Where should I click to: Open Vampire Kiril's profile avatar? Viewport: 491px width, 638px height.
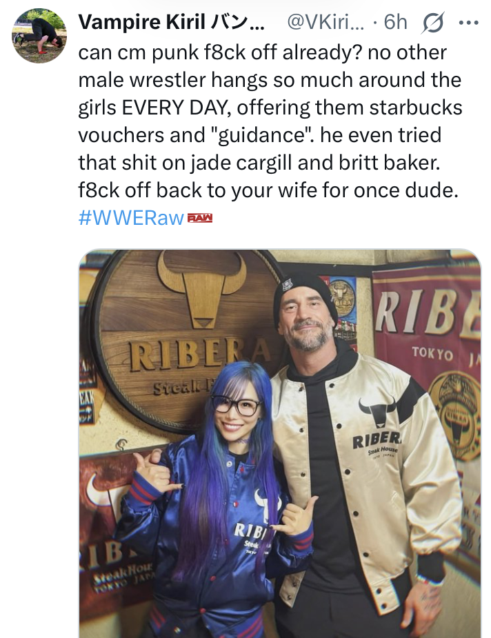tap(39, 36)
